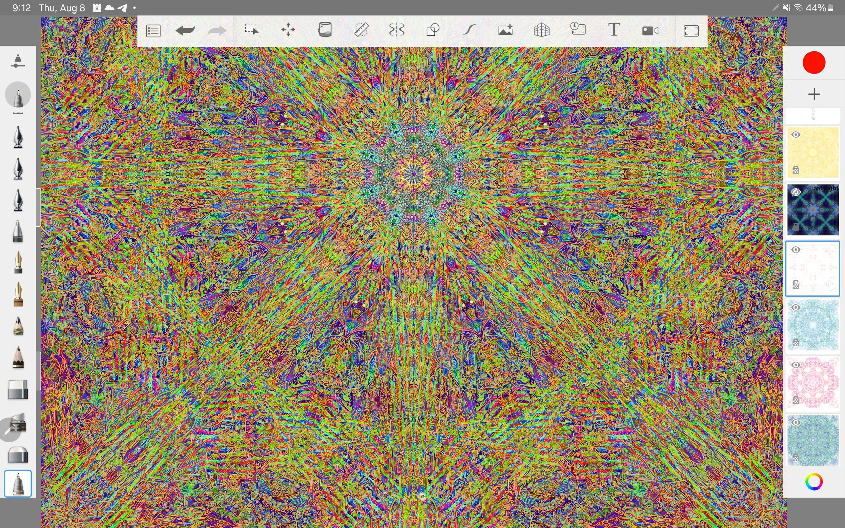Tap the Wi-Fi status icon

pyautogui.click(x=798, y=8)
